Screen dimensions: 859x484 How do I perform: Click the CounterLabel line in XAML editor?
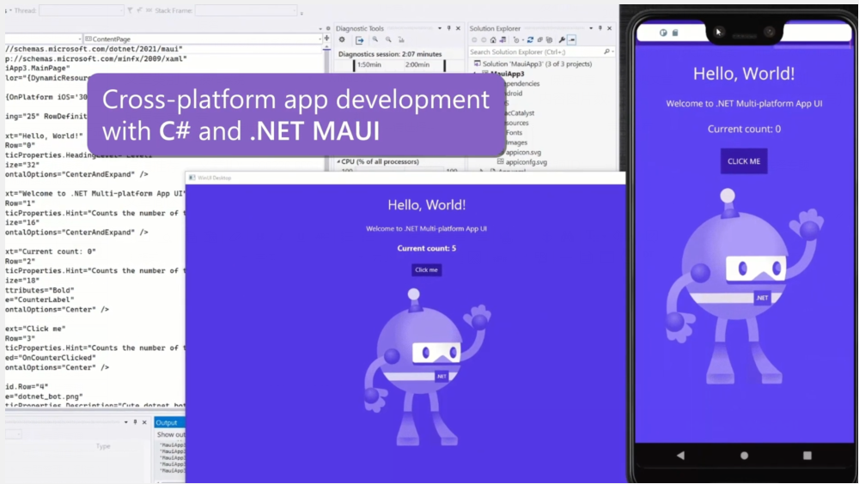pos(40,299)
